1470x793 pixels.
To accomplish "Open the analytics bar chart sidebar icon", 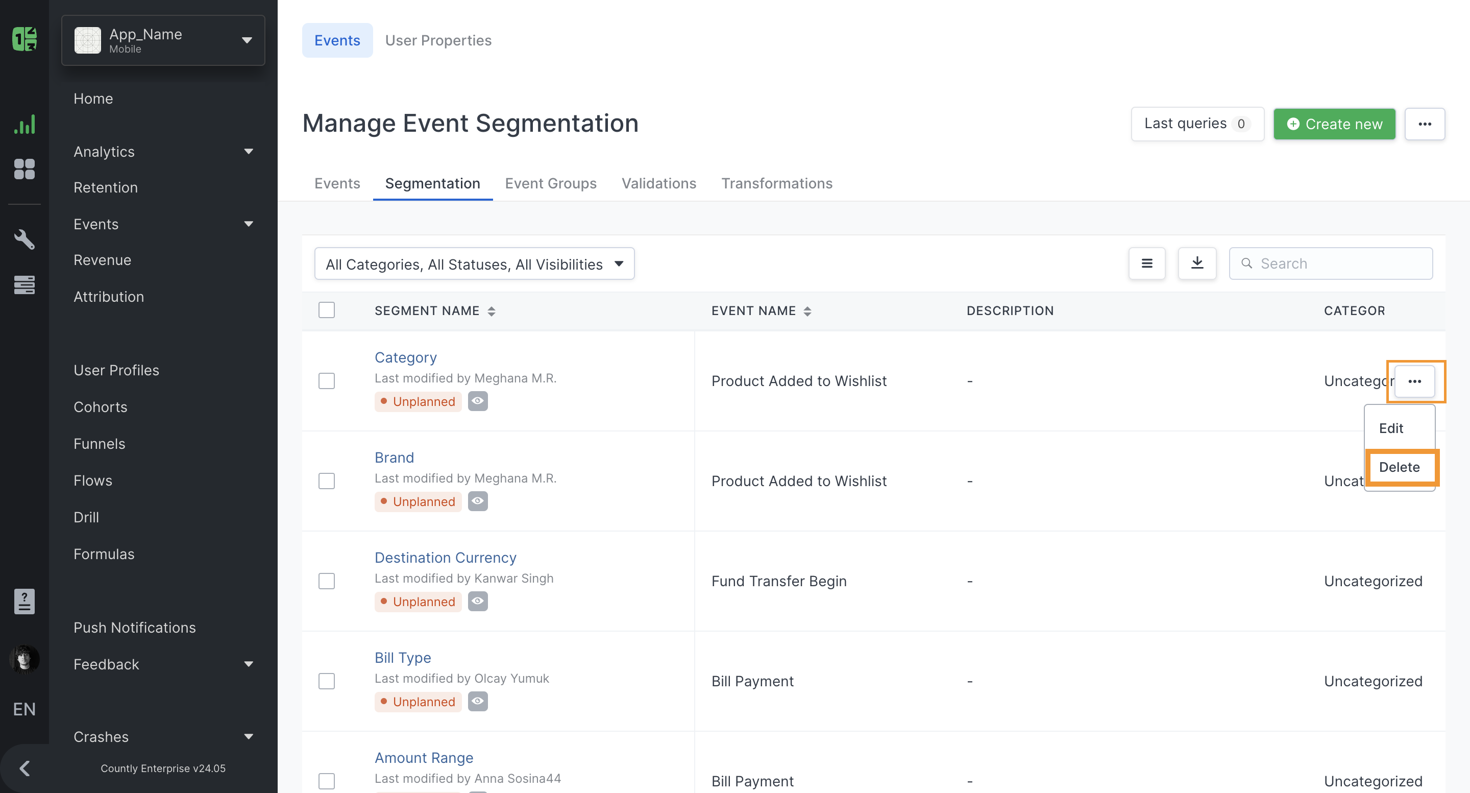I will [x=24, y=125].
